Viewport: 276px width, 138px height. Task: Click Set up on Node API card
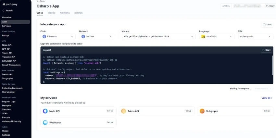(x=110, y=111)
